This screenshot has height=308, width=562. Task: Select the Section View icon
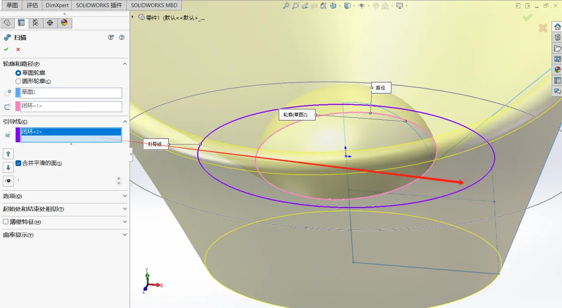[x=314, y=6]
